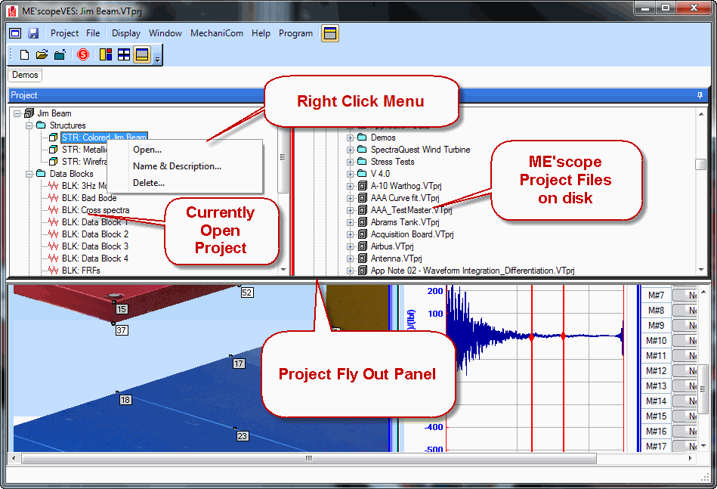Click the Data Blocks folder icon
Screen dimensions: 717x489
pyautogui.click(x=41, y=173)
